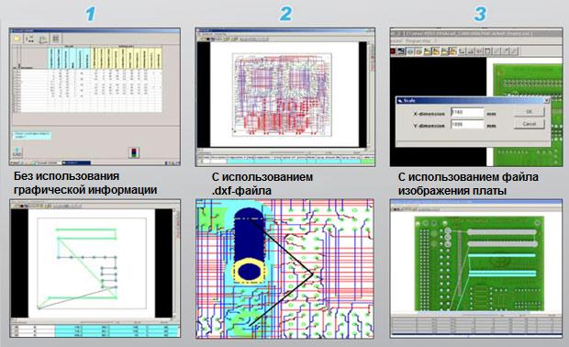
Task: Click the blue eye toolbar icon in screenshot 3
Action: click(409, 51)
